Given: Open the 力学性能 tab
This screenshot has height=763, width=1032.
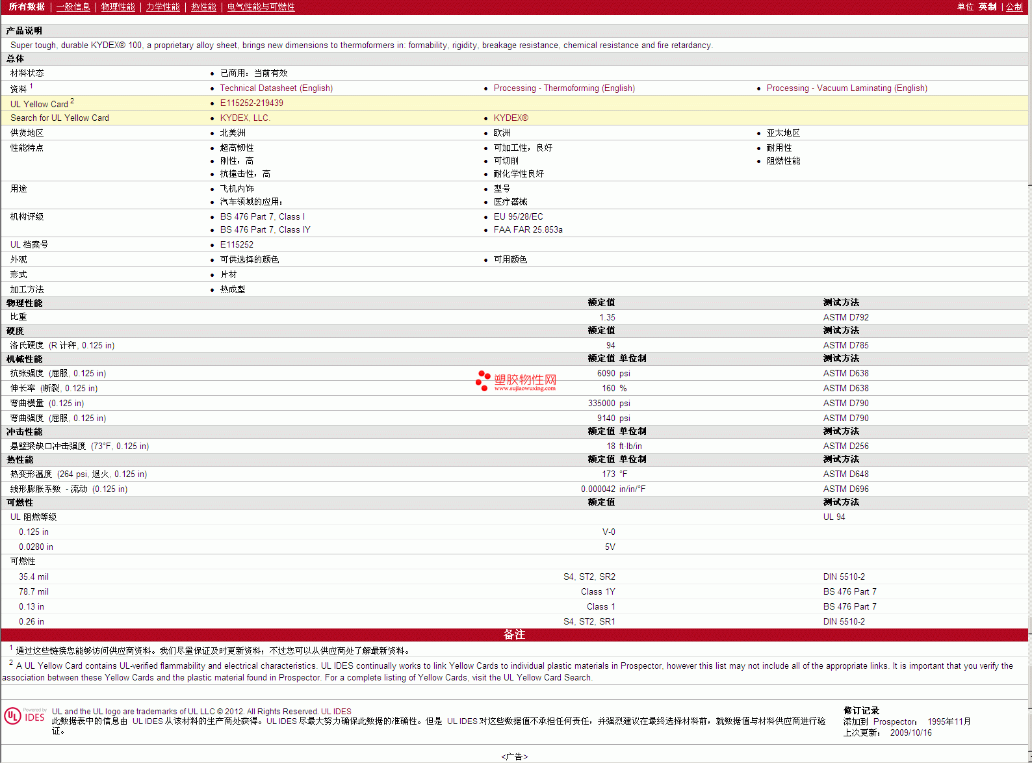Looking at the screenshot, I should click(162, 6).
